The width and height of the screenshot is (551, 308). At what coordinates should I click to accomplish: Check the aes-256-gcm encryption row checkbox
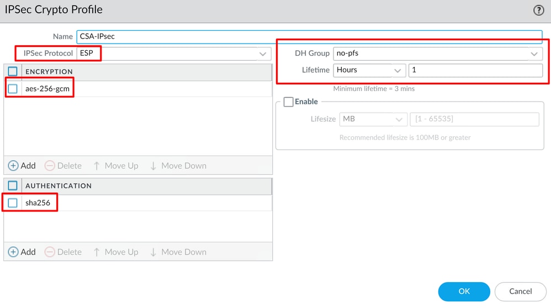click(13, 88)
